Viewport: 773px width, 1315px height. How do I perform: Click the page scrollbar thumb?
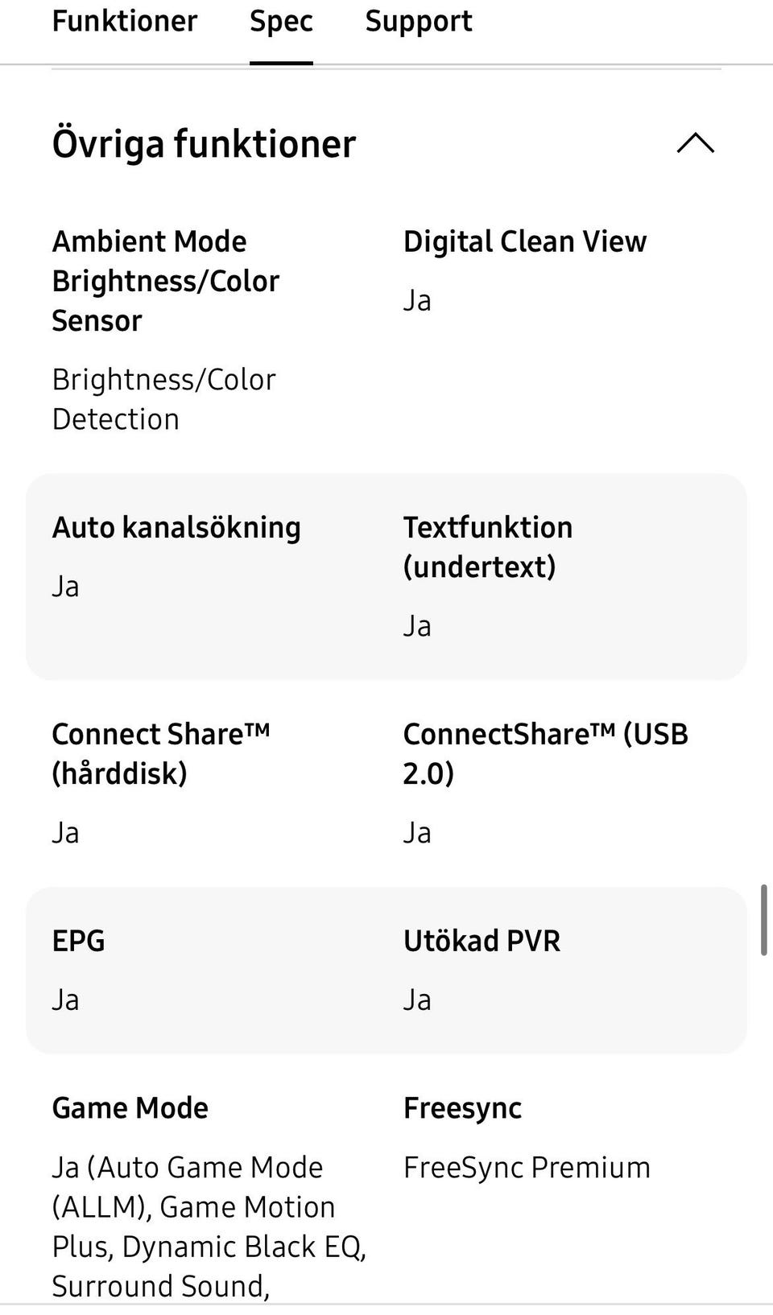pos(763,920)
